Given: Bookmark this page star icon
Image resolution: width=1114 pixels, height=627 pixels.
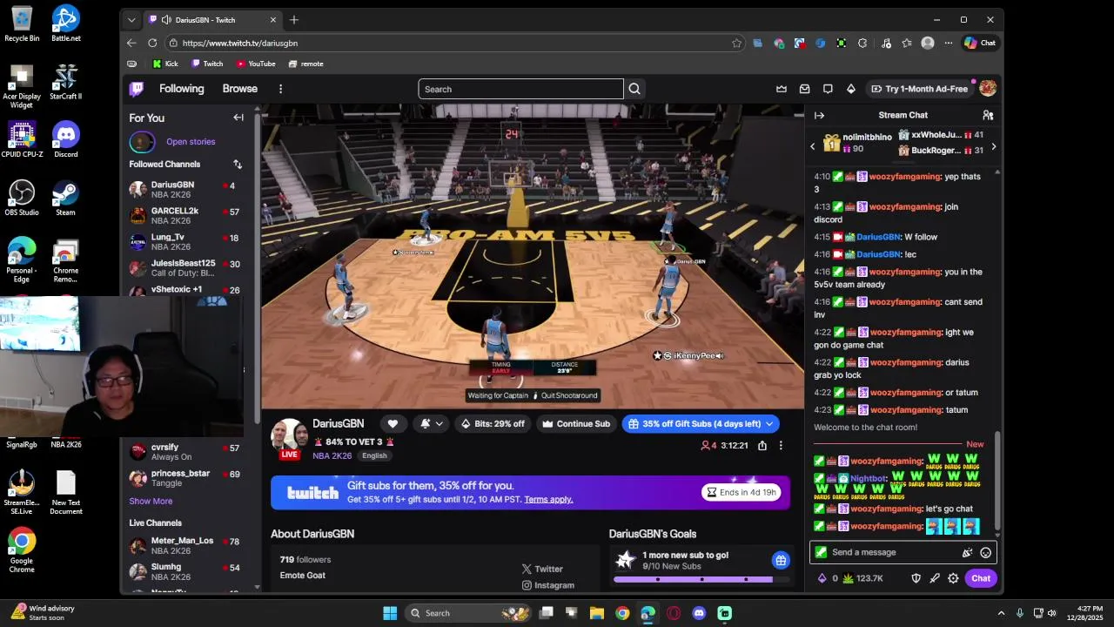Looking at the screenshot, I should pyautogui.click(x=737, y=43).
